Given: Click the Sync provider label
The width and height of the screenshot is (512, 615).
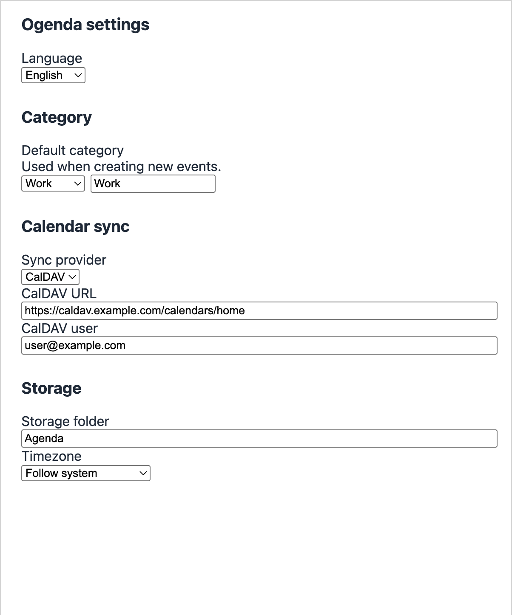Looking at the screenshot, I should [64, 260].
